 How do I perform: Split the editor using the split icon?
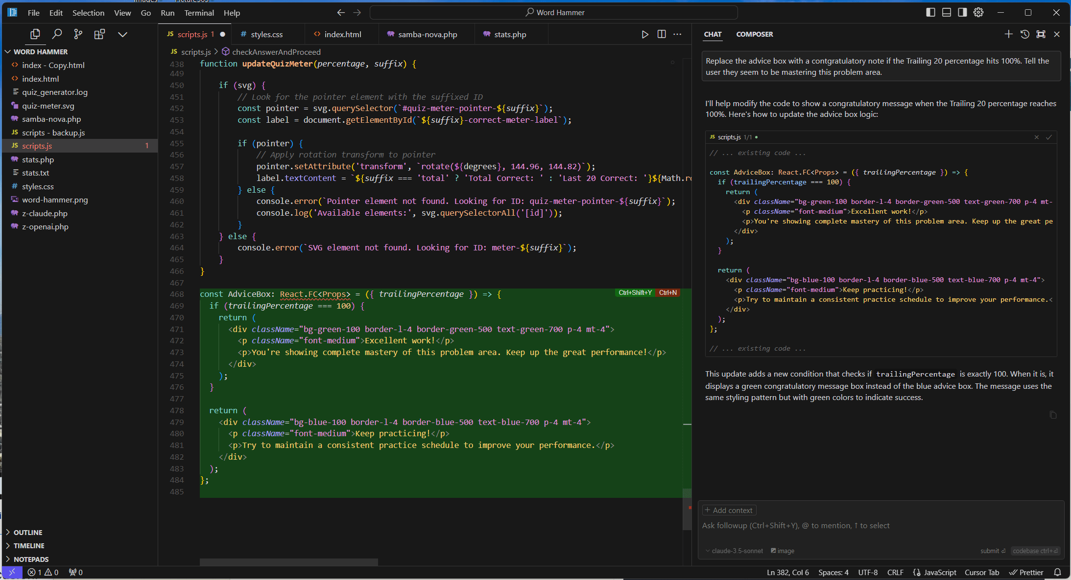coord(662,34)
